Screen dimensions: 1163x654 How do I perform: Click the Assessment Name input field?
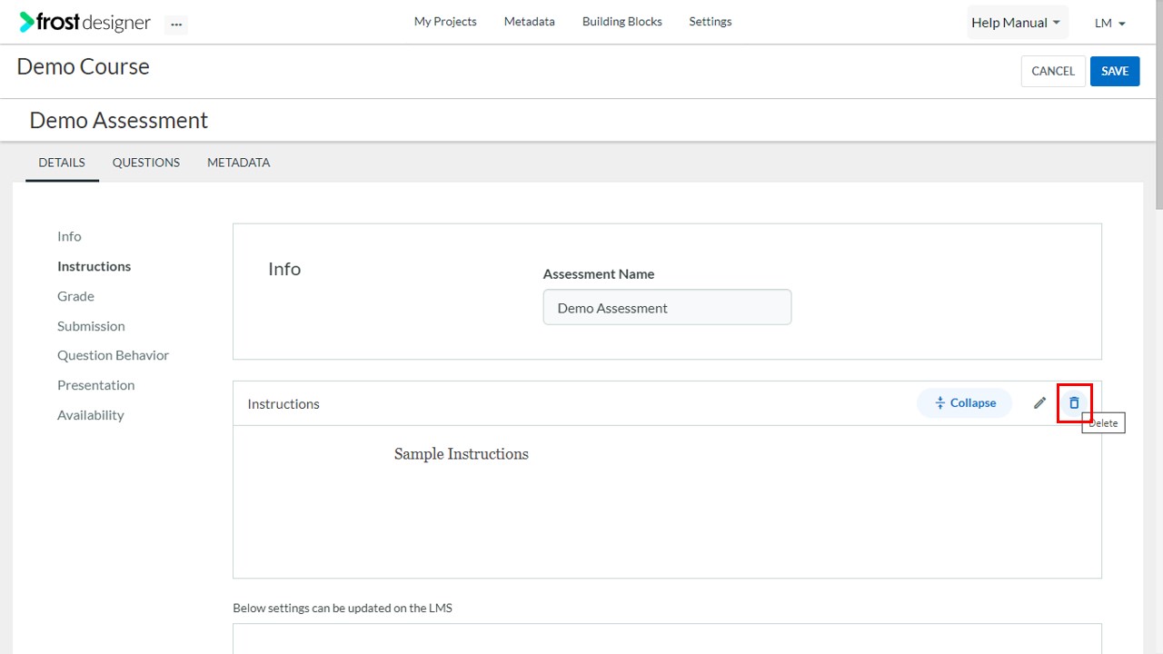(668, 307)
